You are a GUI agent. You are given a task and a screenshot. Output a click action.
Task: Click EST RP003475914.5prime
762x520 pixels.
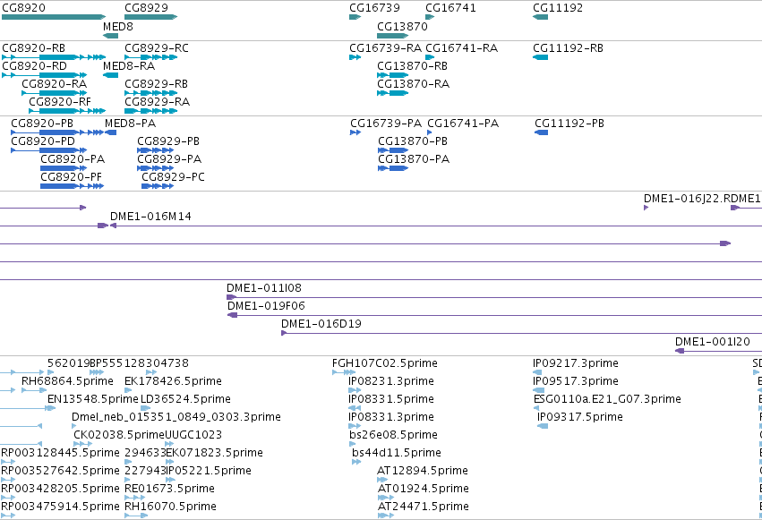(60, 507)
